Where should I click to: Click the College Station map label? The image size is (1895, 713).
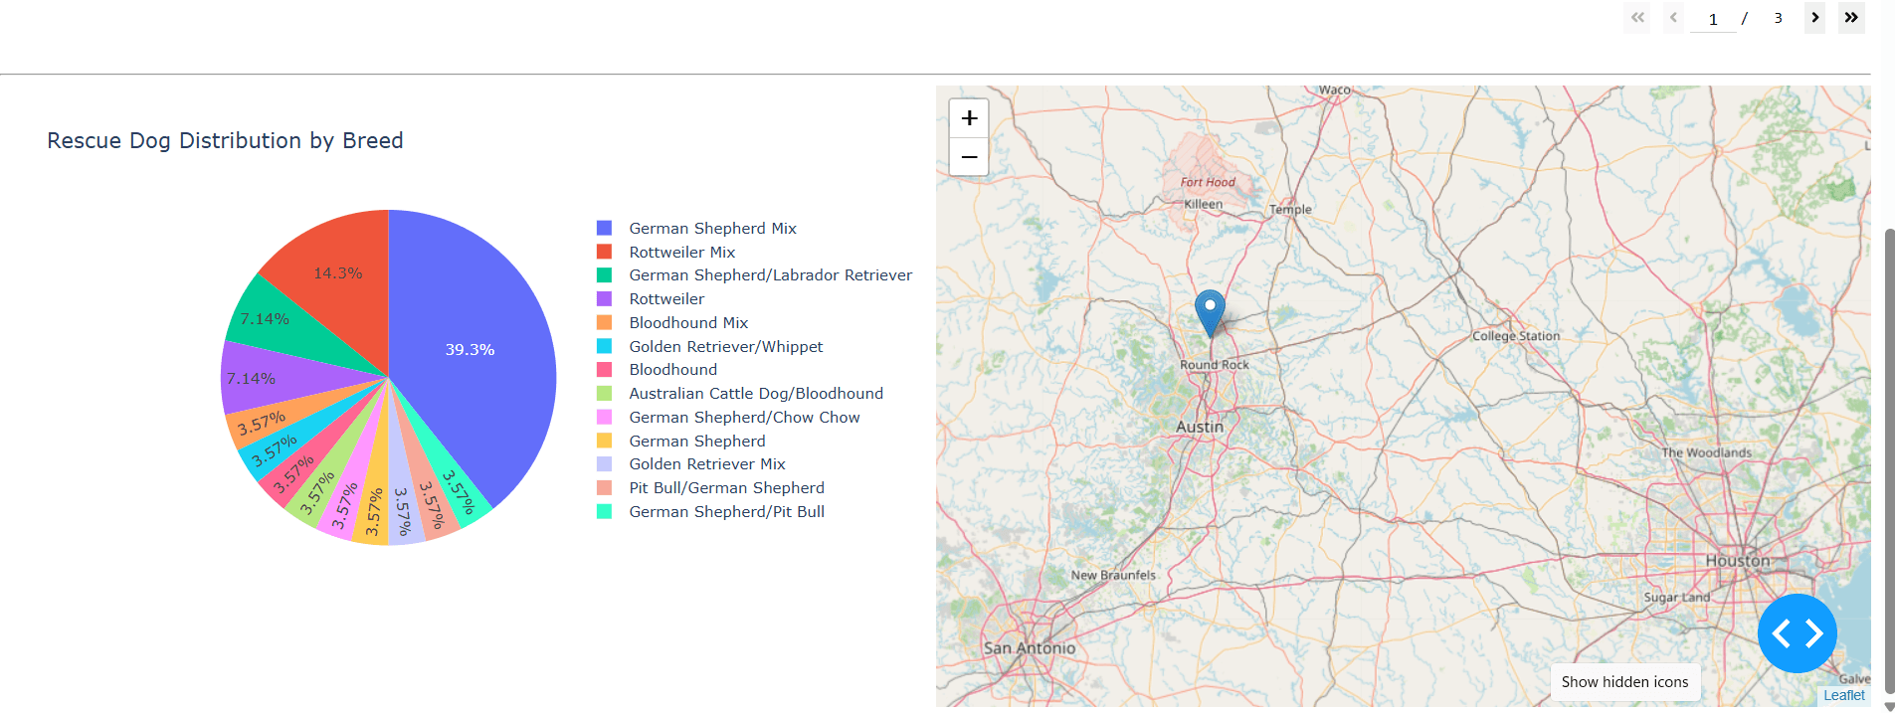[1516, 336]
